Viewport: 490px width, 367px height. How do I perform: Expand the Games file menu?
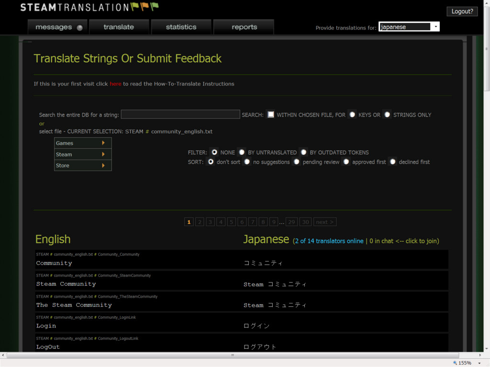click(x=83, y=143)
